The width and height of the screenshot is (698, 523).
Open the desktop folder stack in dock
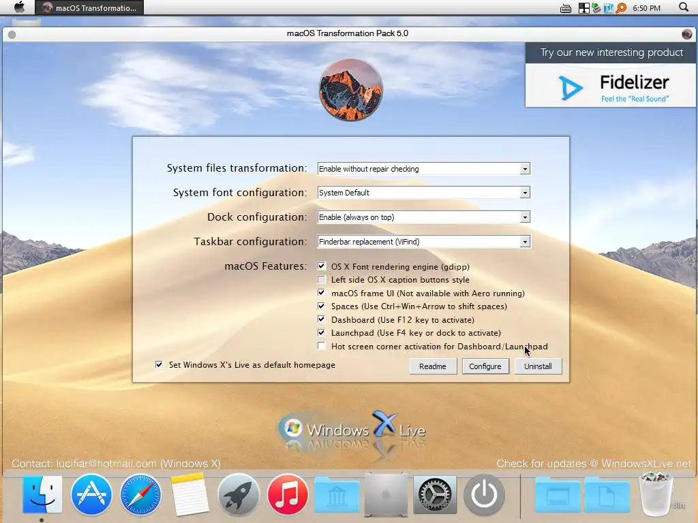click(558, 495)
